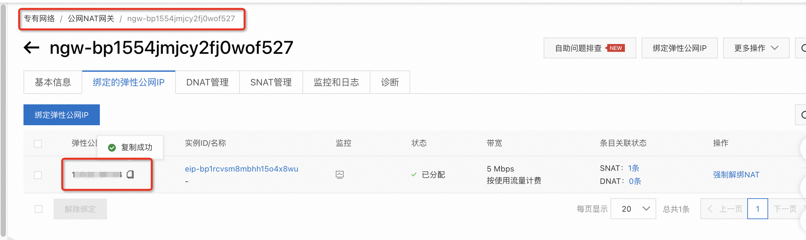Click the 强制解绑NAT action link
This screenshot has width=806, height=240.
click(736, 175)
